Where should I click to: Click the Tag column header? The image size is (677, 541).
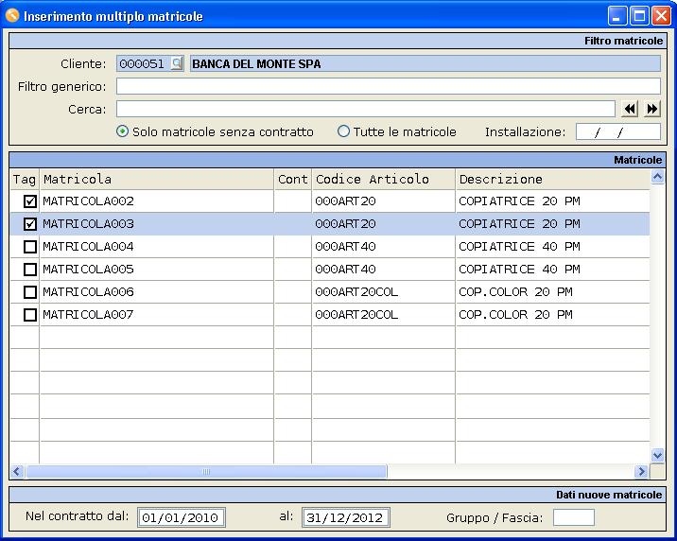coord(25,179)
